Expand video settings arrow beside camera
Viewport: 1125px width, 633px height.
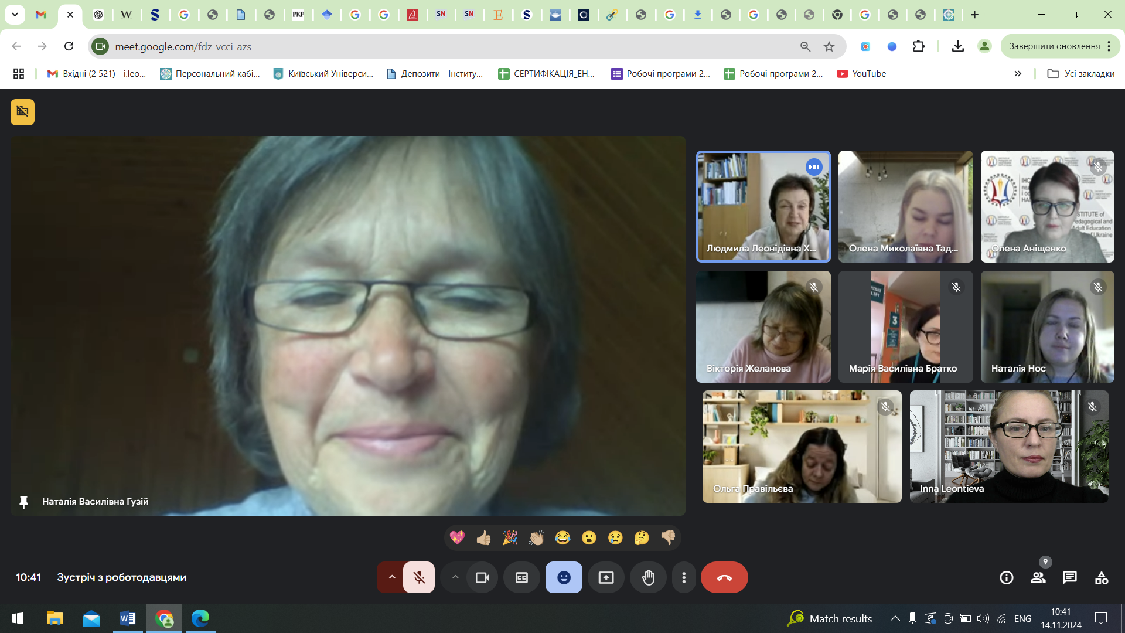455,577
